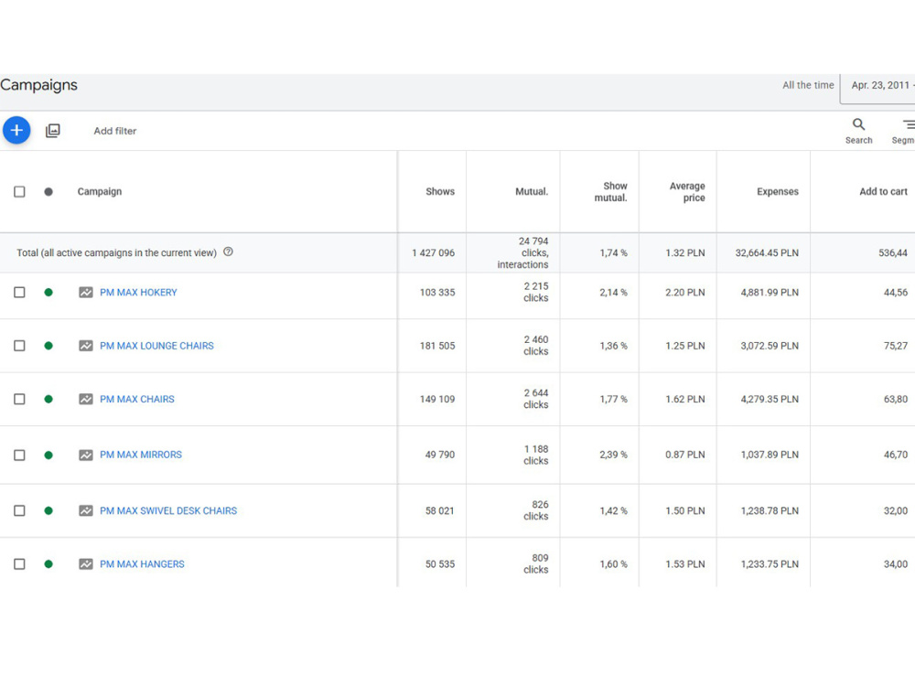Click green status dot of PM MAX MIRRORS
This screenshot has height=686, width=915.
coord(48,455)
